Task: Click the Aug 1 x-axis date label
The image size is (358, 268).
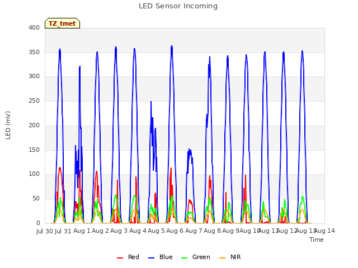Action: point(82,231)
